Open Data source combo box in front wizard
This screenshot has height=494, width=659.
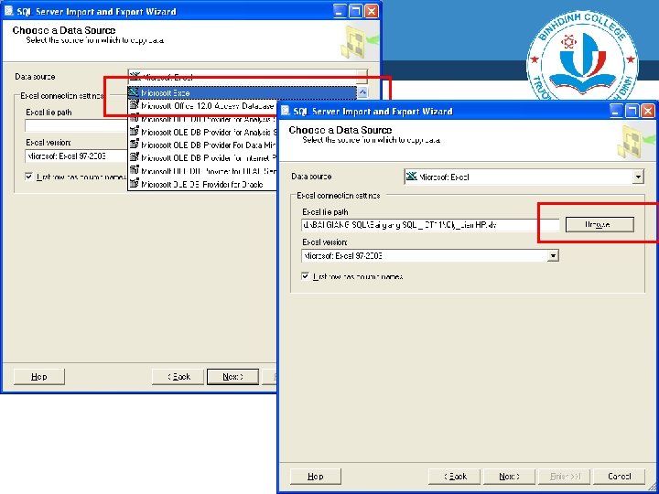[x=524, y=177]
